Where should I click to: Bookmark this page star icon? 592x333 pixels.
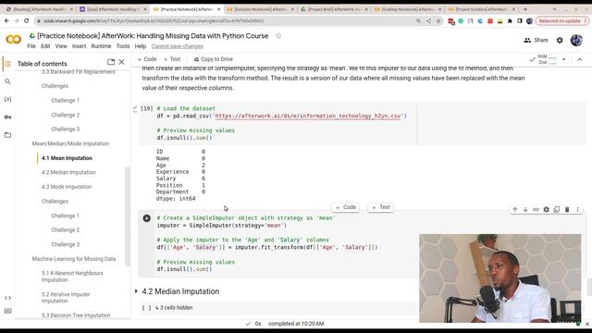tap(438, 20)
